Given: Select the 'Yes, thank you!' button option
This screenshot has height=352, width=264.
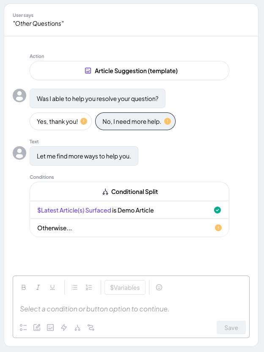Looking at the screenshot, I should tap(60, 121).
